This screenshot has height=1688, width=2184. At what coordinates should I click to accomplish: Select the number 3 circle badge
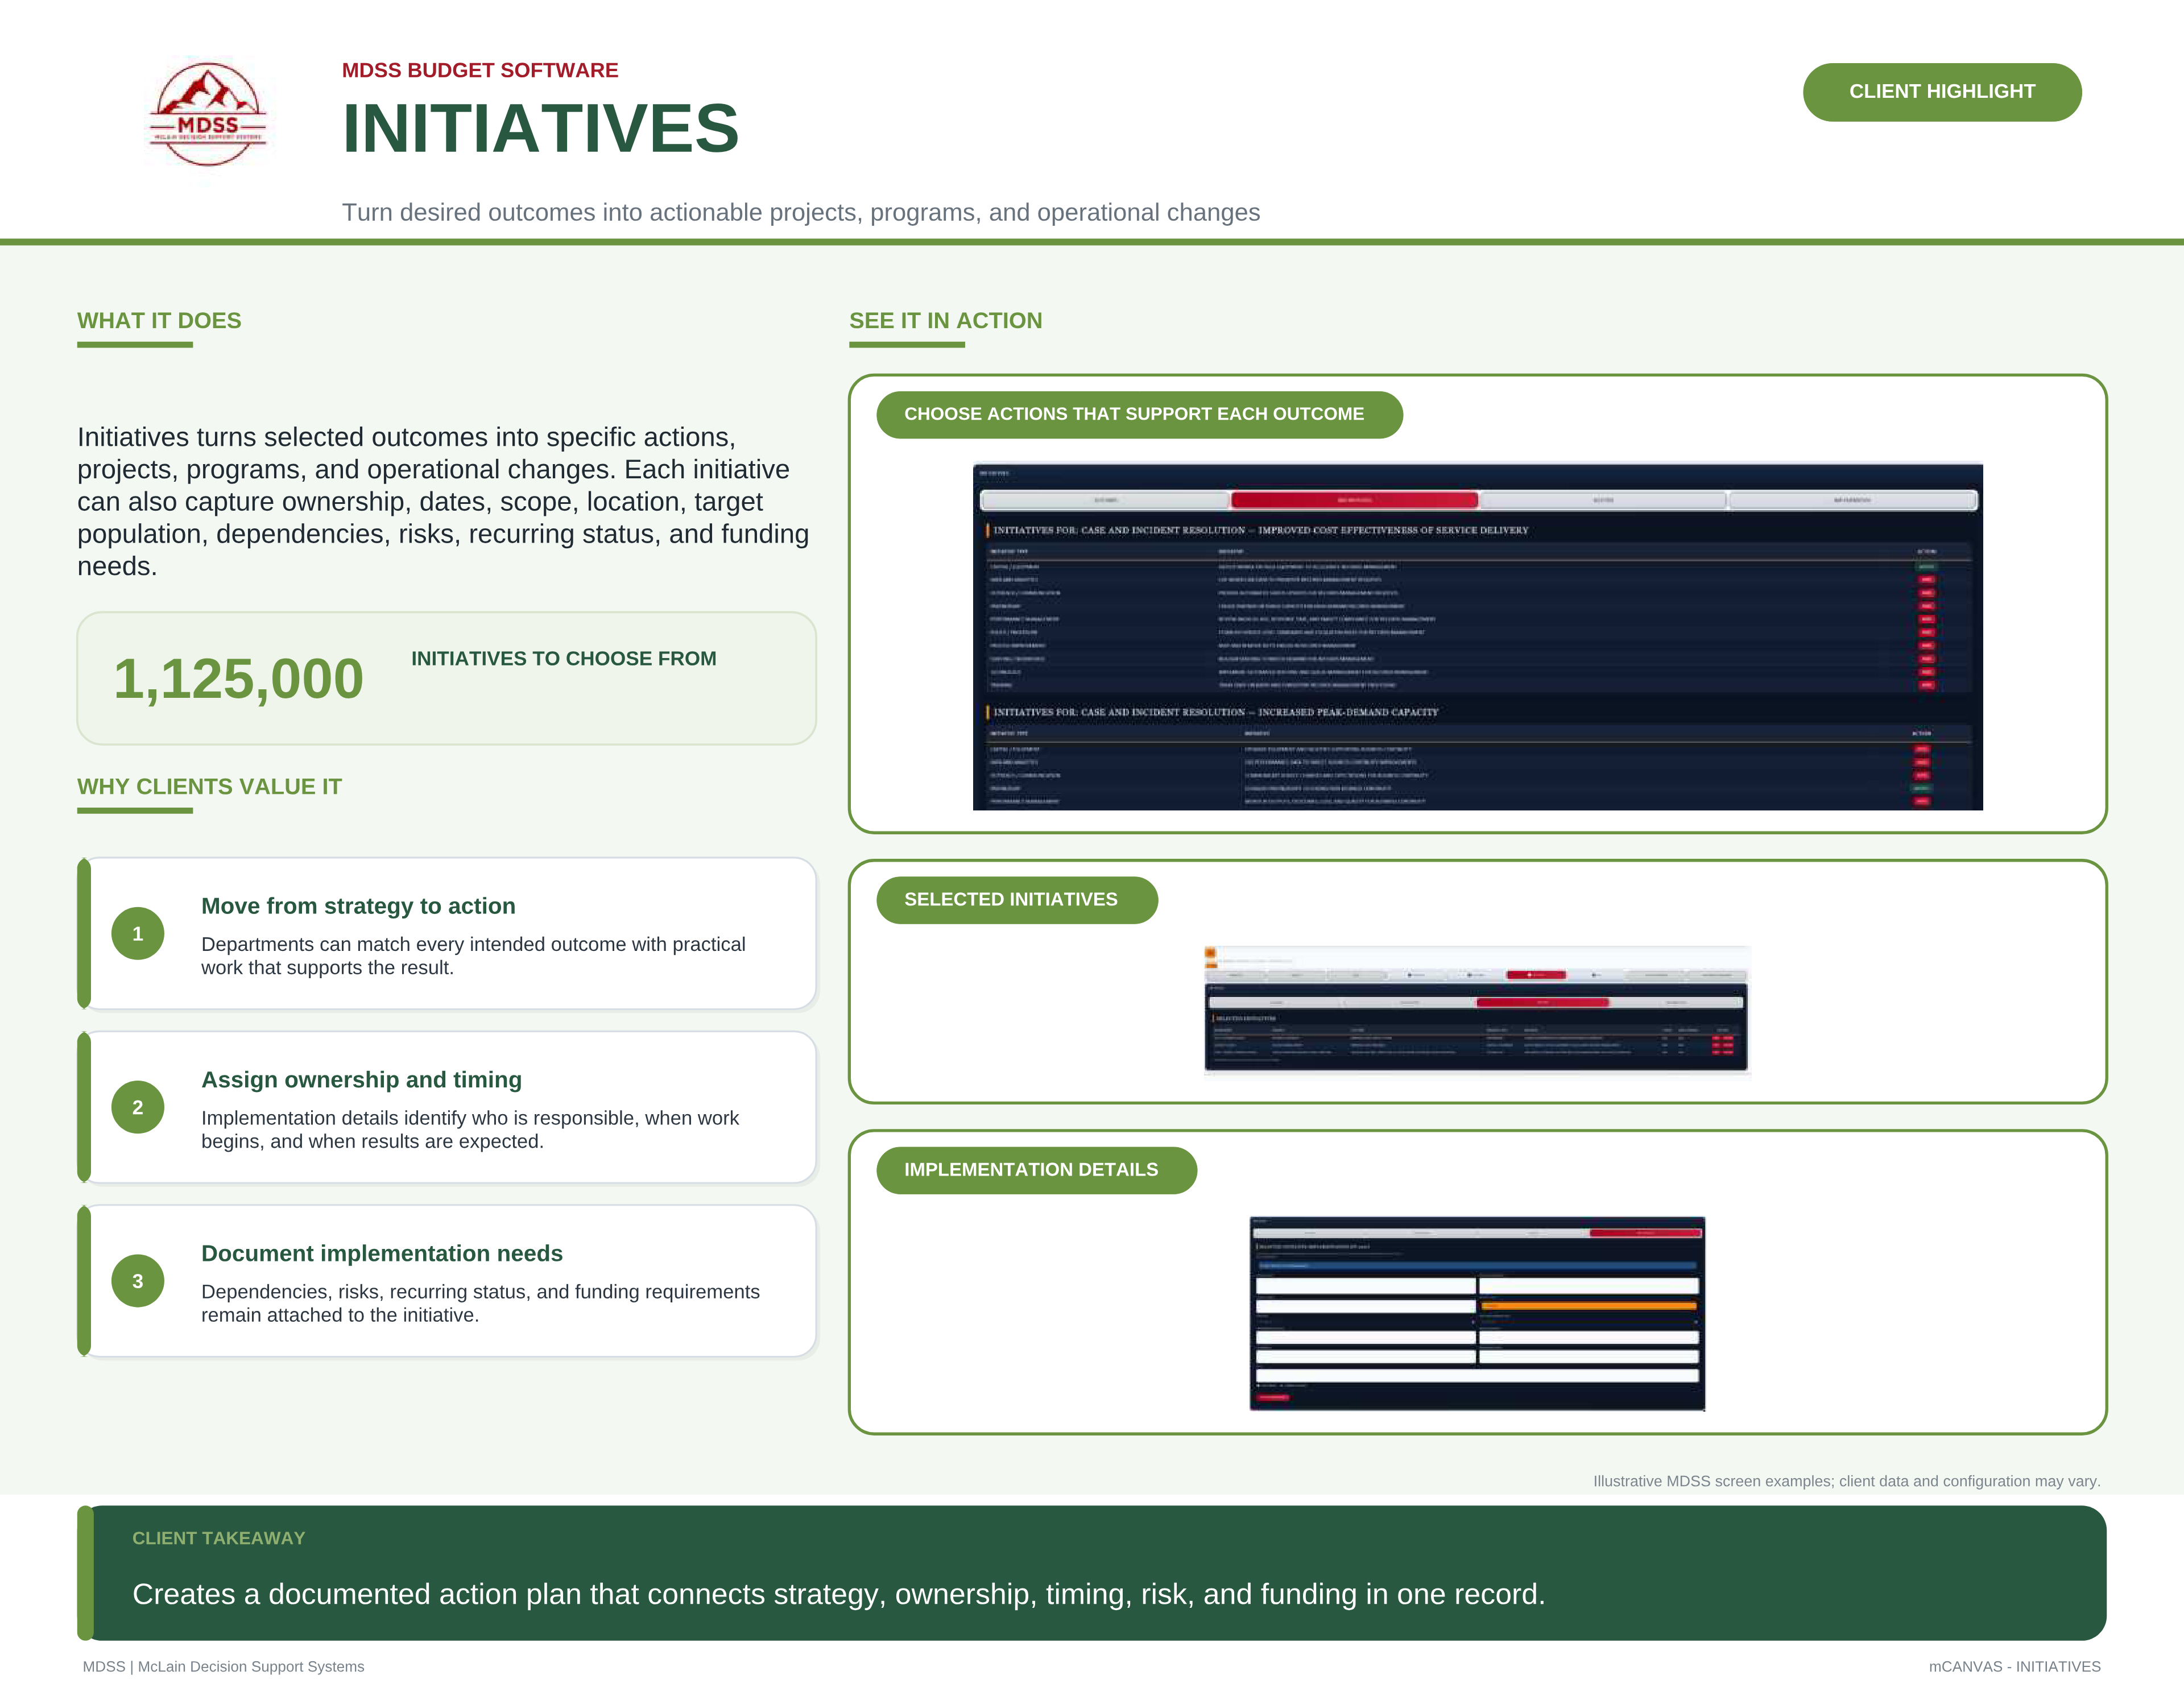pyautogui.click(x=138, y=1281)
